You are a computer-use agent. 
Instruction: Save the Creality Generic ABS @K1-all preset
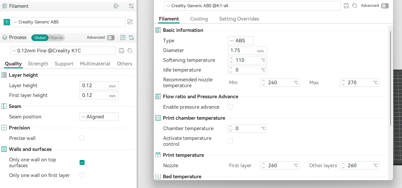(x=347, y=6)
